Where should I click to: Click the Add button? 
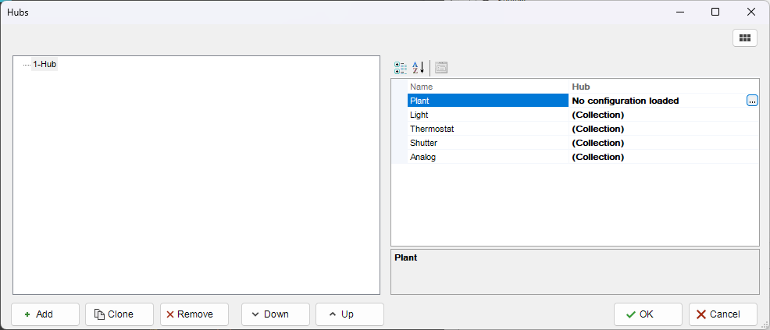click(45, 314)
